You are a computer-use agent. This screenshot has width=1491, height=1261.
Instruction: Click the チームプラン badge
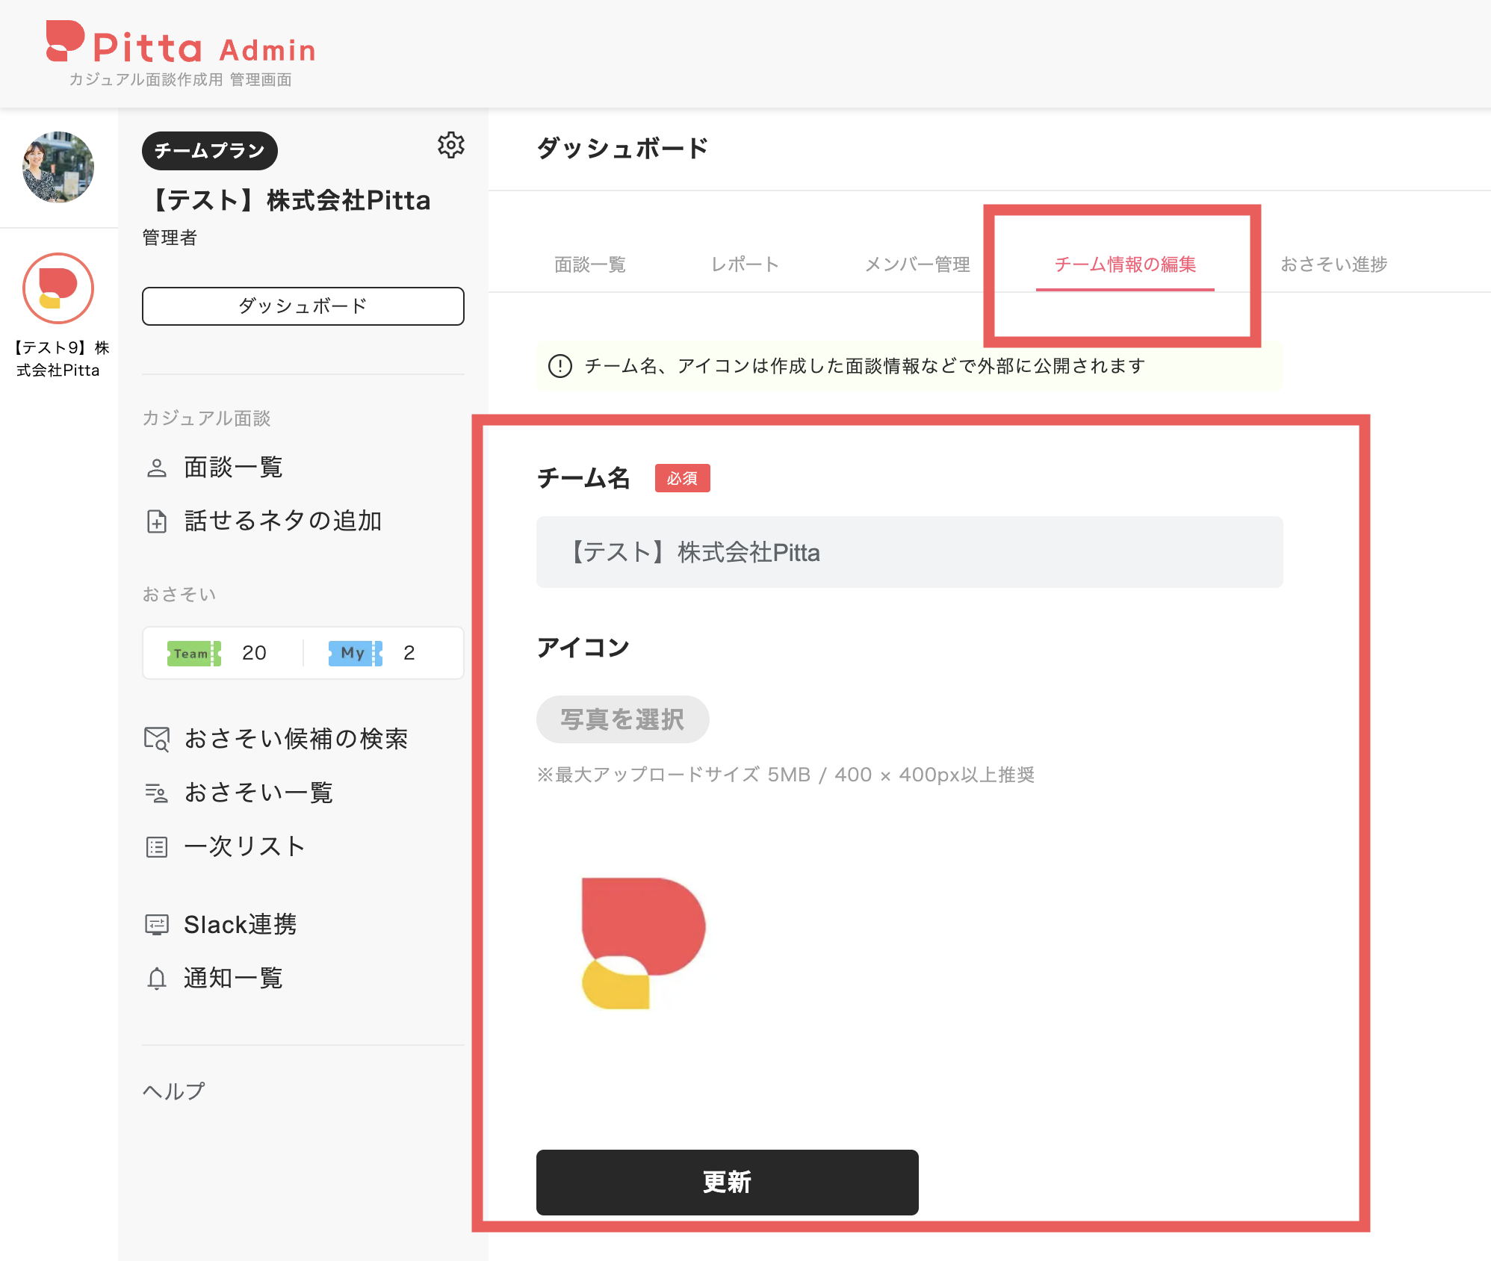coord(210,151)
